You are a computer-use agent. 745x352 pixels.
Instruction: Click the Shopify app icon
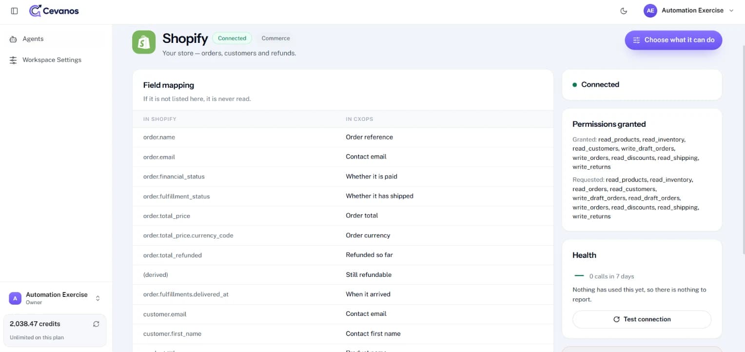click(x=144, y=42)
